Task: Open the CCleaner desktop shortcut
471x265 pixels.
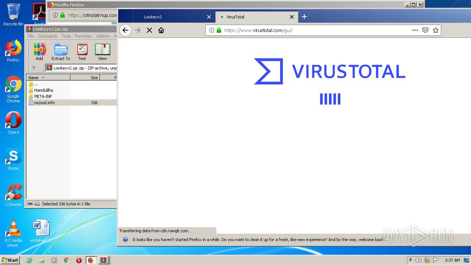Action: pos(13,195)
